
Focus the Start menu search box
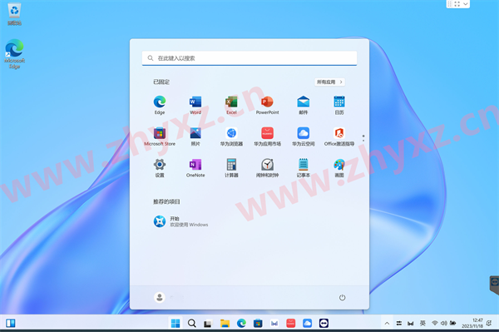(x=249, y=58)
